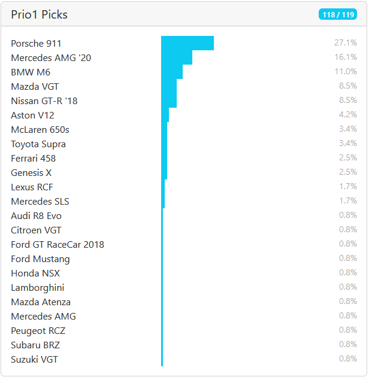Screen dimensions: 369x377
Task: Click the Suzuki VGT entry
Action: tap(34, 360)
